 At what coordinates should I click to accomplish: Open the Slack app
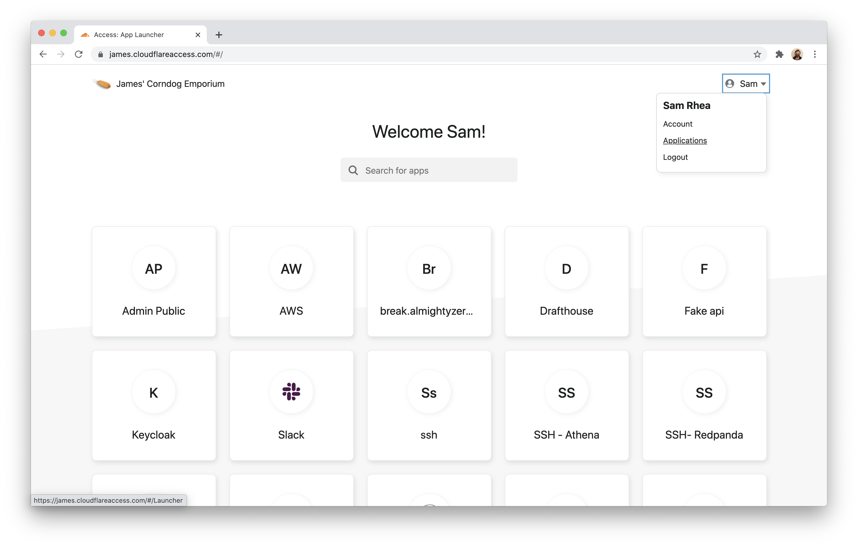tap(291, 406)
